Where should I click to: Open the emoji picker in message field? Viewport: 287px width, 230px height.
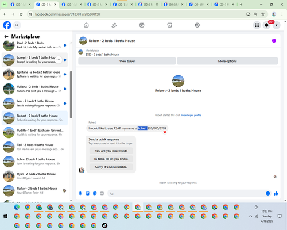[x=268, y=193]
